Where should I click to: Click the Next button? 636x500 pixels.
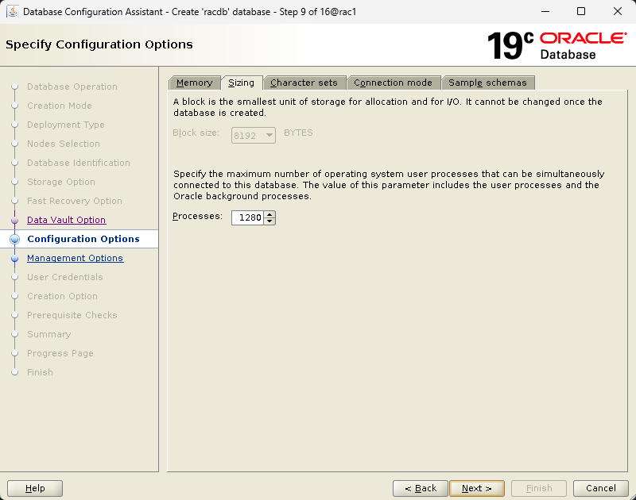(477, 488)
